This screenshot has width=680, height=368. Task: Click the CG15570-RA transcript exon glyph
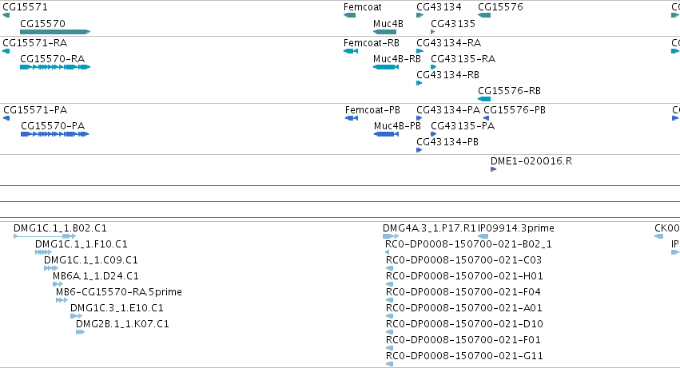click(x=55, y=67)
